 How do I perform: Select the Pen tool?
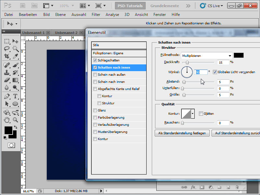[7, 96]
